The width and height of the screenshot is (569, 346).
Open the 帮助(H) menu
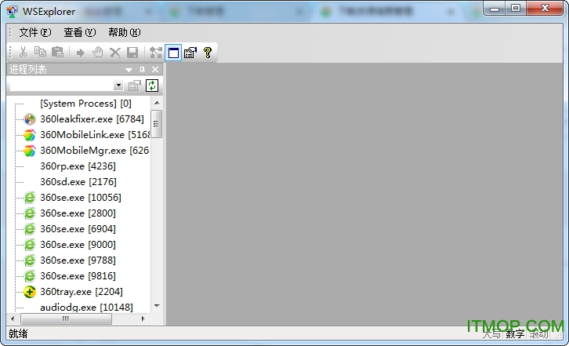(125, 32)
